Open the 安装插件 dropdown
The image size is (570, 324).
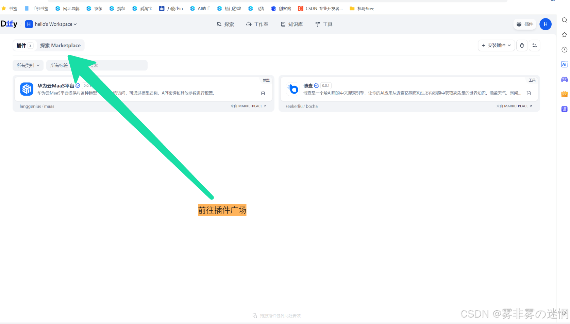click(496, 45)
